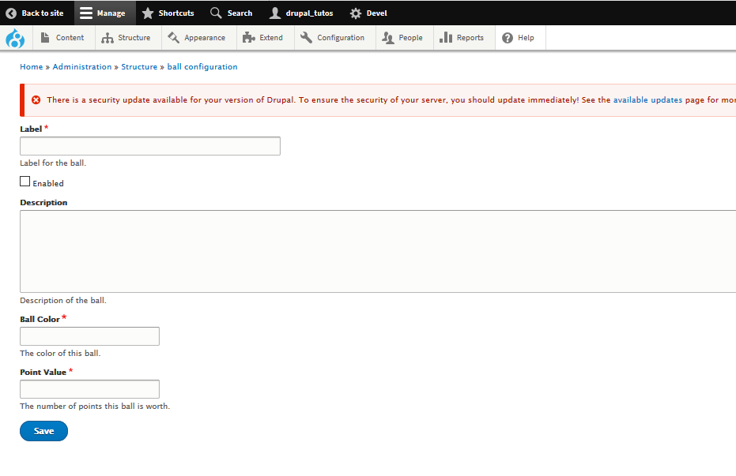Focus the Ball Color input field
The height and width of the screenshot is (476, 736).
tap(89, 336)
